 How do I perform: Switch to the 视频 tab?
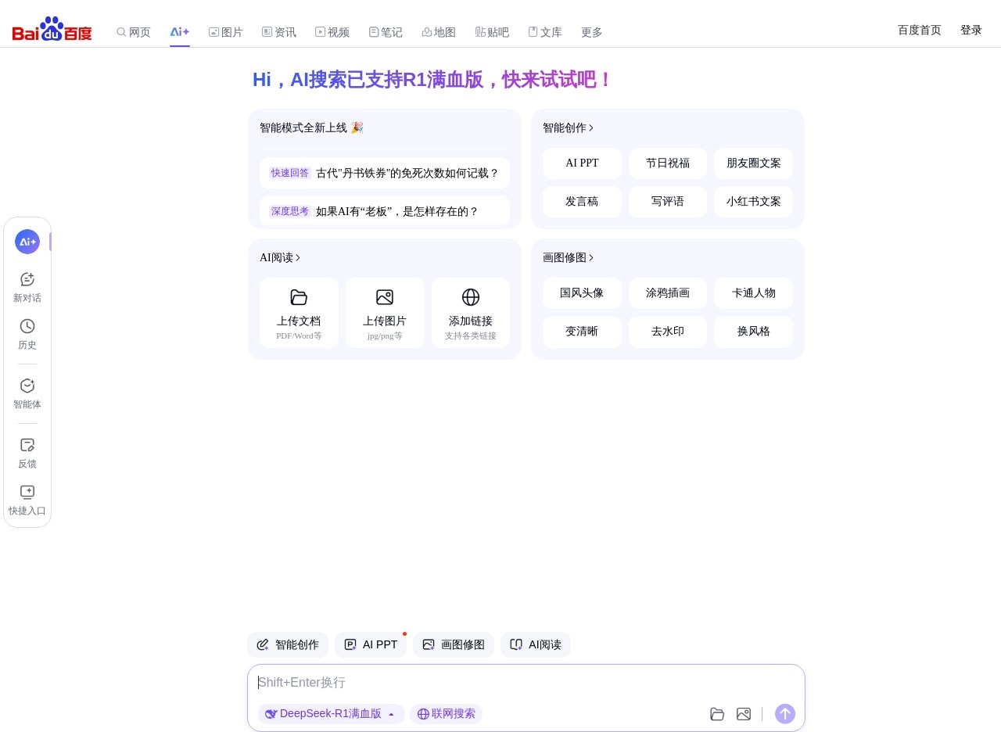332,32
